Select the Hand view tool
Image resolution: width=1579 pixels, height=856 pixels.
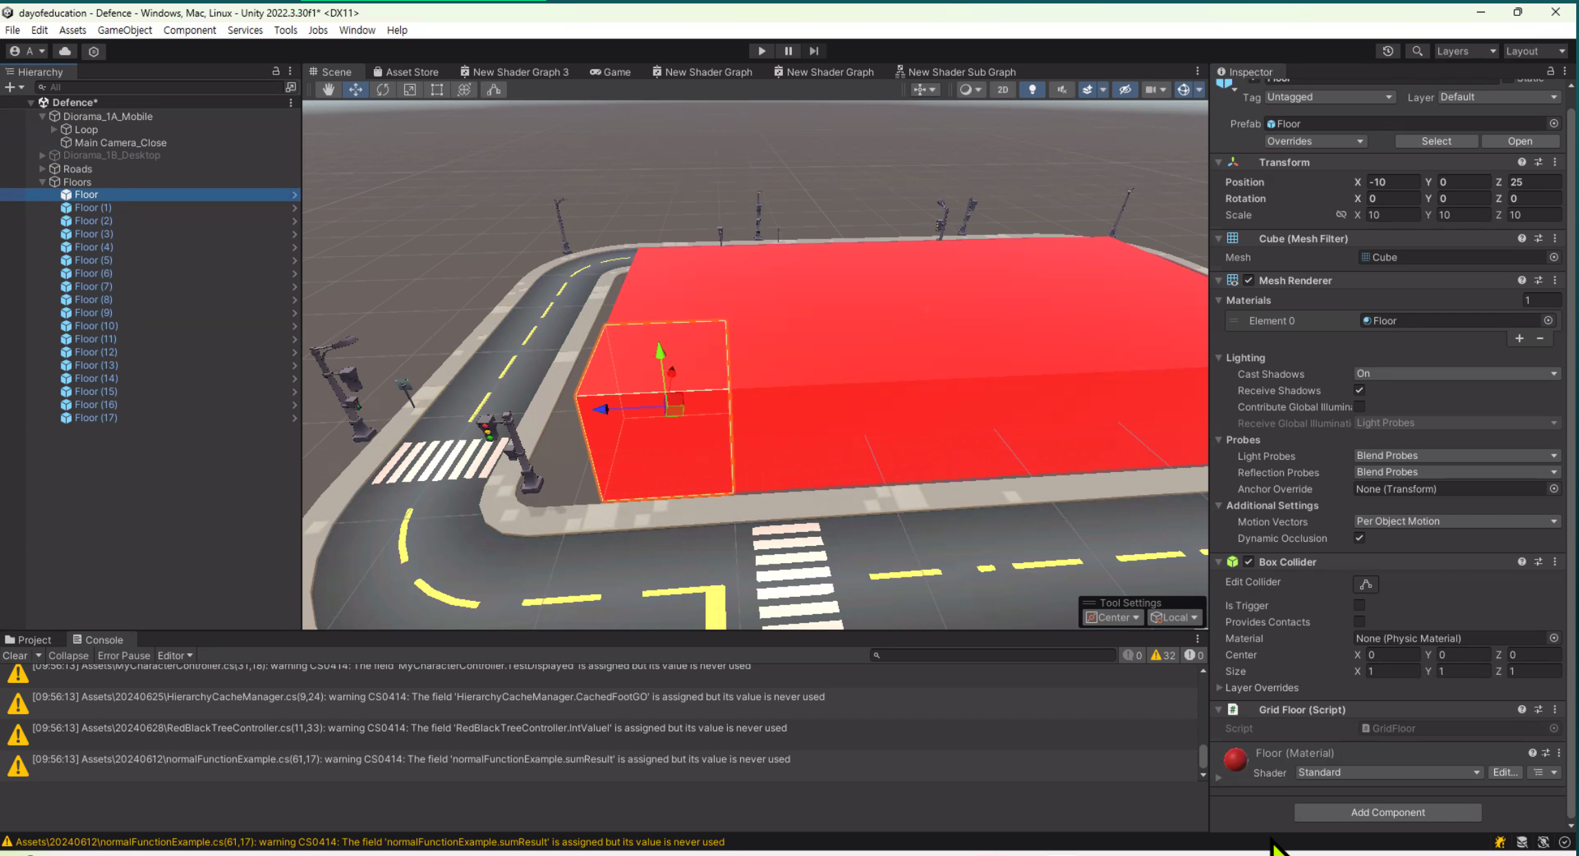tap(328, 90)
